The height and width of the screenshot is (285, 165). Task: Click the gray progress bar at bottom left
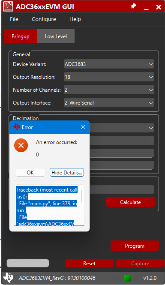pyautogui.click(x=28, y=263)
